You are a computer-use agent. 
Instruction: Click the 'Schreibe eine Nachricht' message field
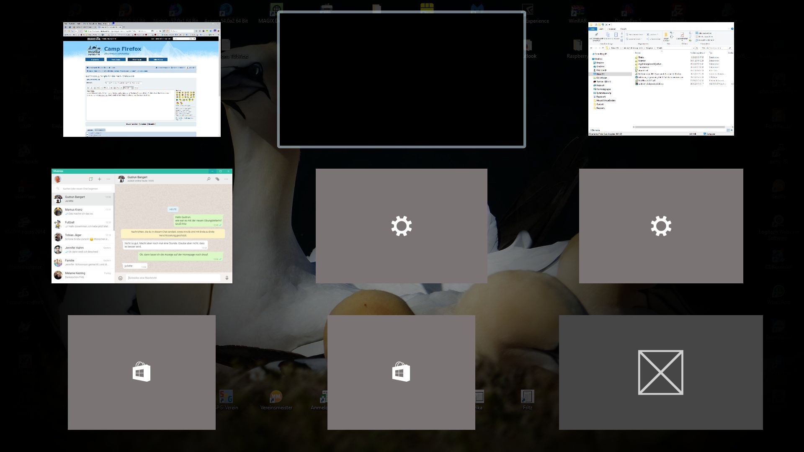173,278
